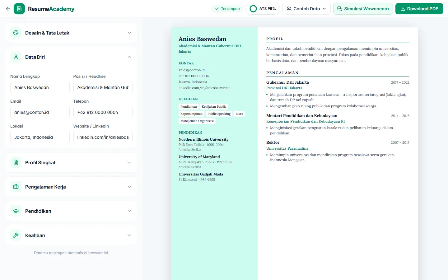Click linkedin.com/in/aniesbaswedan in resume preview
This screenshot has height=280, width=448.
click(204, 88)
